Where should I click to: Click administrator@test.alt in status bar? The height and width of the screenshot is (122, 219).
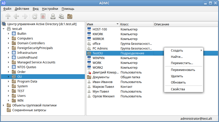pyautogui.click(x=196, y=119)
